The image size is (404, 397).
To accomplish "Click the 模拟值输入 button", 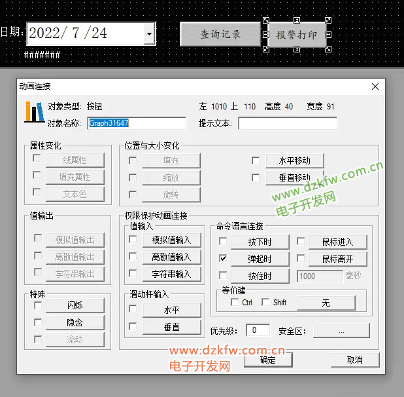I will pyautogui.click(x=171, y=240).
